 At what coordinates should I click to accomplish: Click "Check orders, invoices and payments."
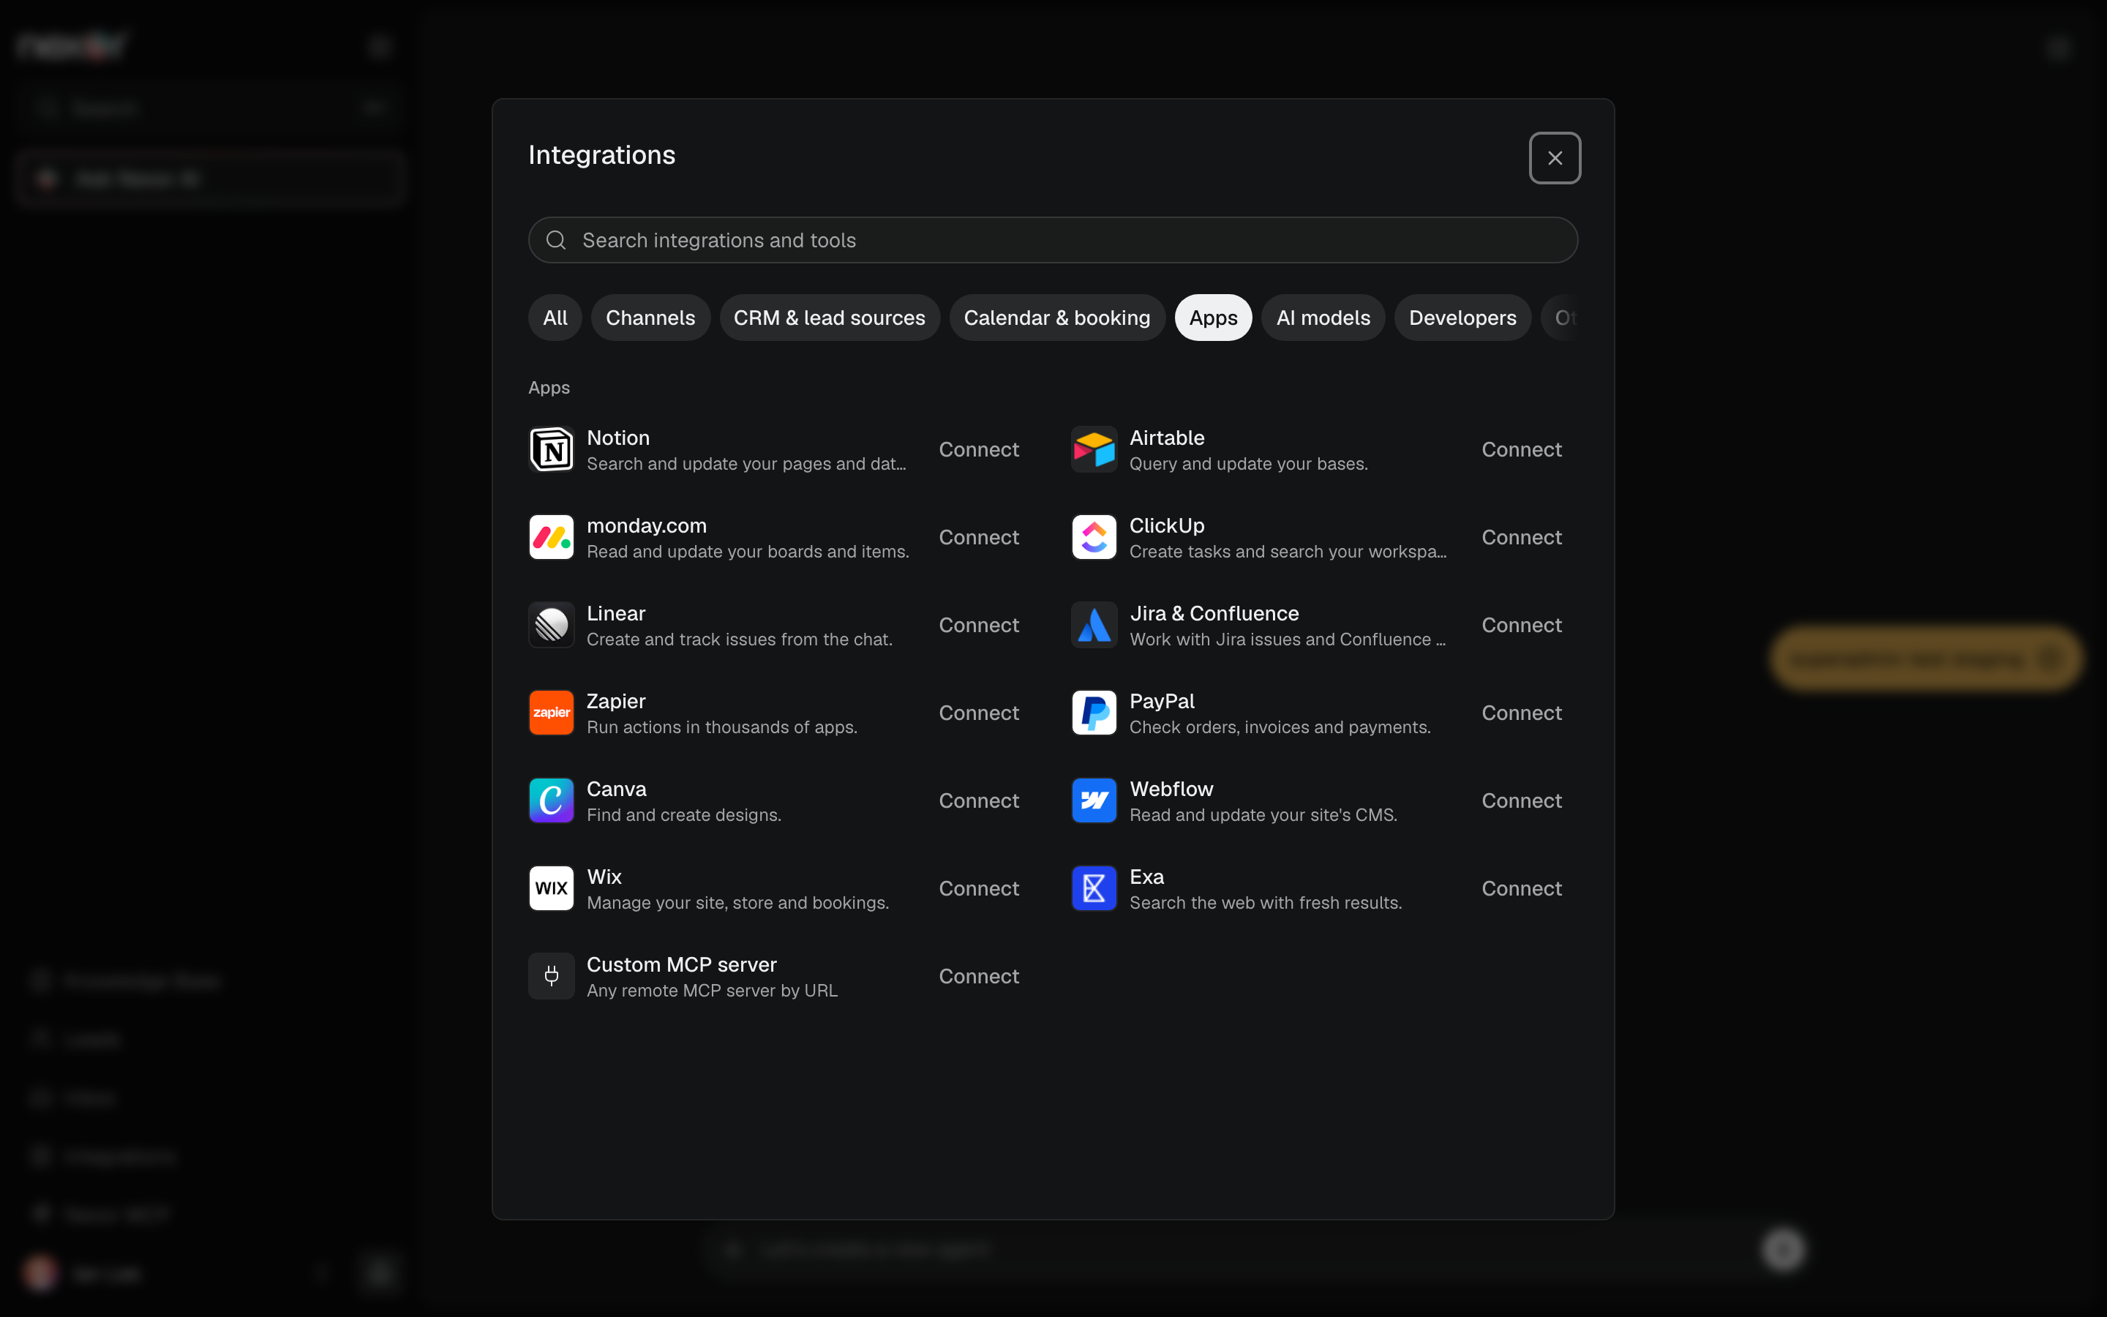pyautogui.click(x=1280, y=727)
